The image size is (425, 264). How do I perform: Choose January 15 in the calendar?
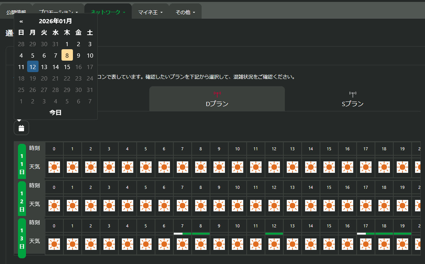point(67,67)
